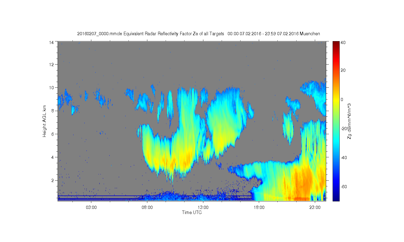Click the height tick label 14
The width and height of the screenshot is (404, 242).
51,42
